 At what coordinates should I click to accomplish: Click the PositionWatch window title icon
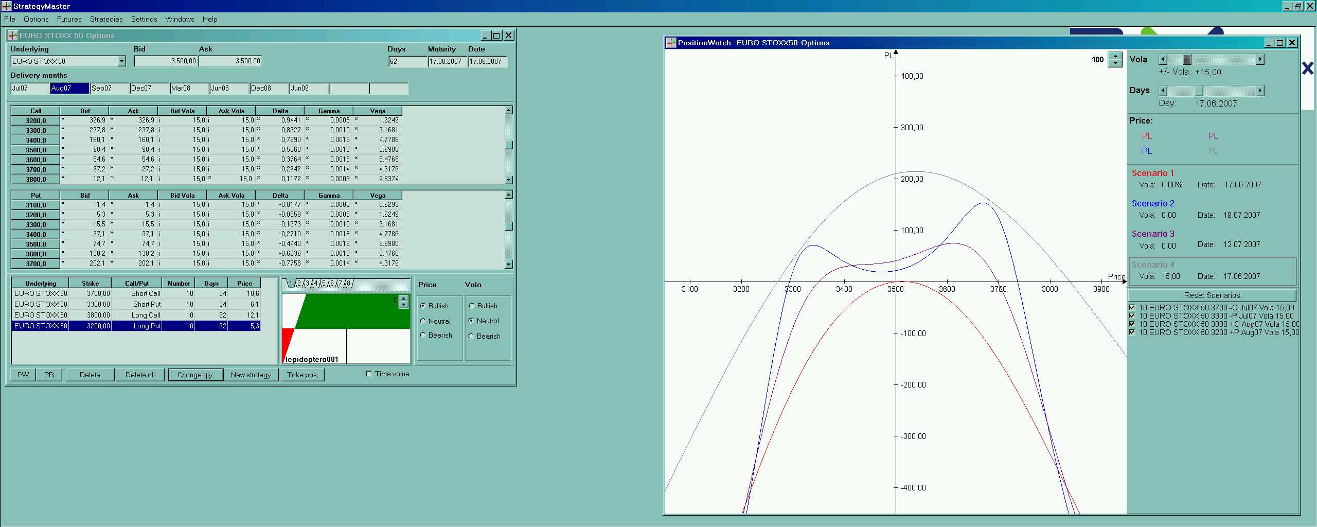pos(671,43)
